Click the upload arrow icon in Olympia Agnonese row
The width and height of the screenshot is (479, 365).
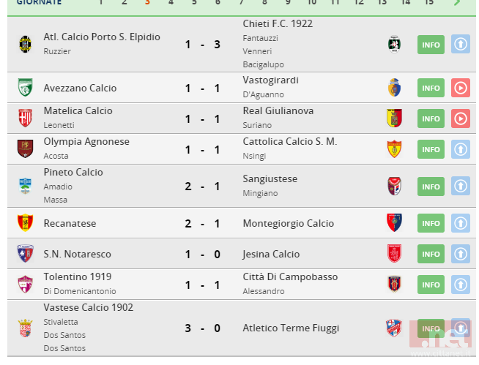point(460,149)
